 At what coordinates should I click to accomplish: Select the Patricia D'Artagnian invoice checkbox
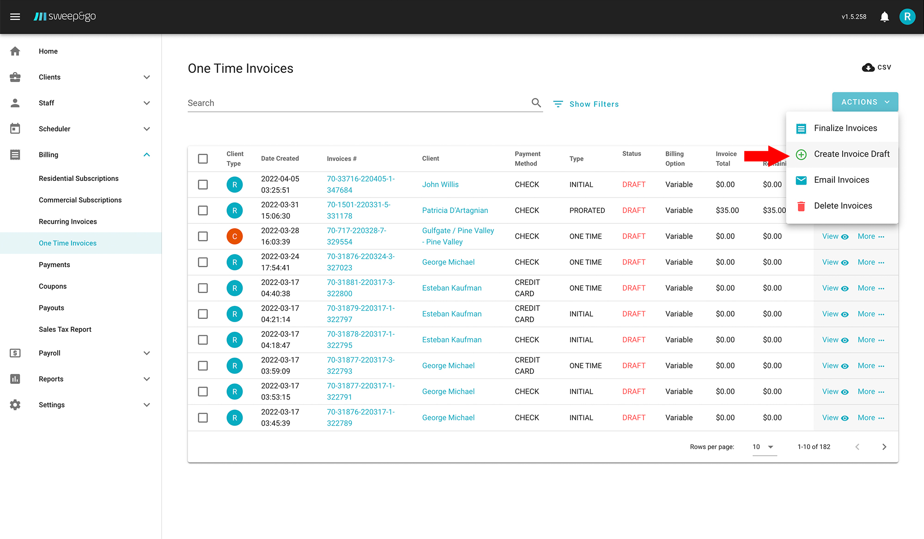203,210
